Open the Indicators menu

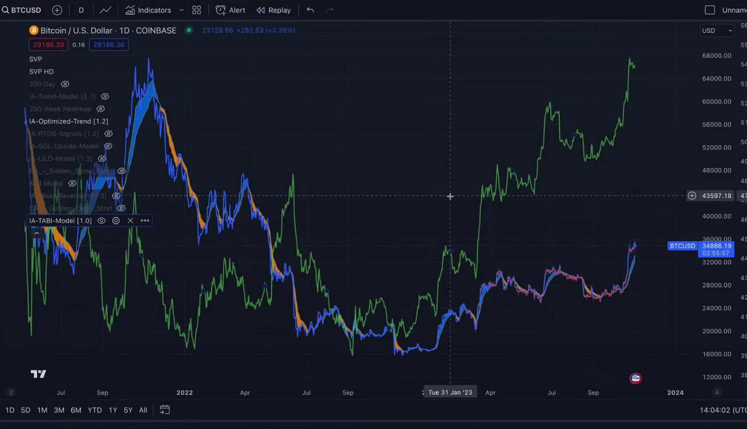coord(148,10)
